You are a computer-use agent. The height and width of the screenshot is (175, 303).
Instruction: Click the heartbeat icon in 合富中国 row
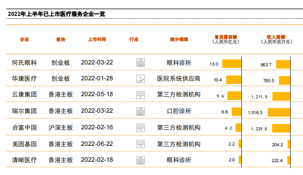click(140, 128)
